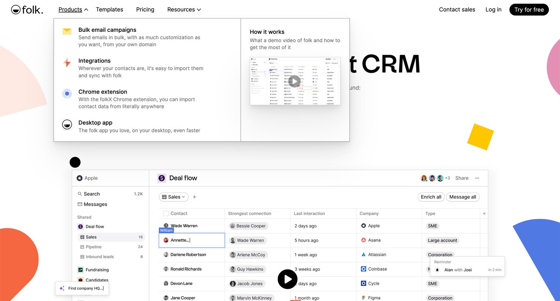Click the Arlene McCoy connection chip
Screen dimensions: 560x301
248,255
